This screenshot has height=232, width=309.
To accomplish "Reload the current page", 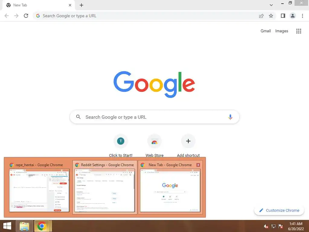I will pyautogui.click(x=26, y=16).
